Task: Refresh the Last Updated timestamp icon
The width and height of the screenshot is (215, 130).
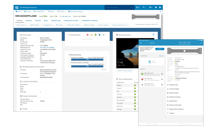Action: coord(157,24)
